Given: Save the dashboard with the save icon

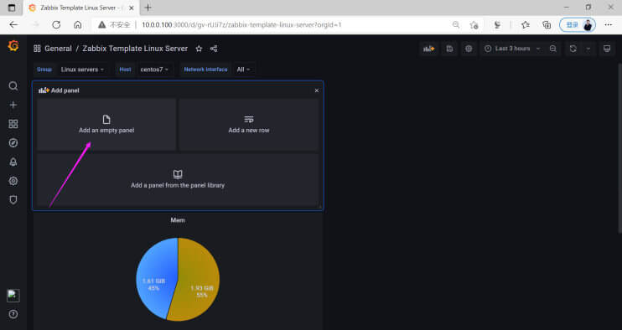Looking at the screenshot, I should click(449, 49).
